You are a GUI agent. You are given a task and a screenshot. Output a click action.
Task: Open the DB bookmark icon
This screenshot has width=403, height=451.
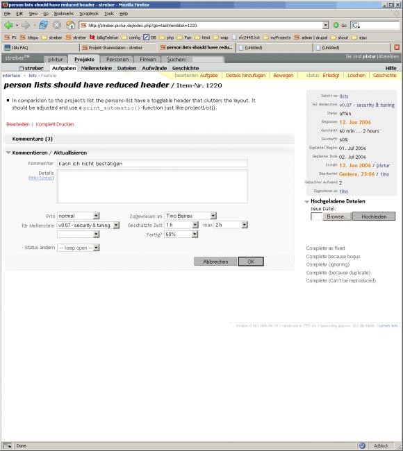[x=147, y=37]
